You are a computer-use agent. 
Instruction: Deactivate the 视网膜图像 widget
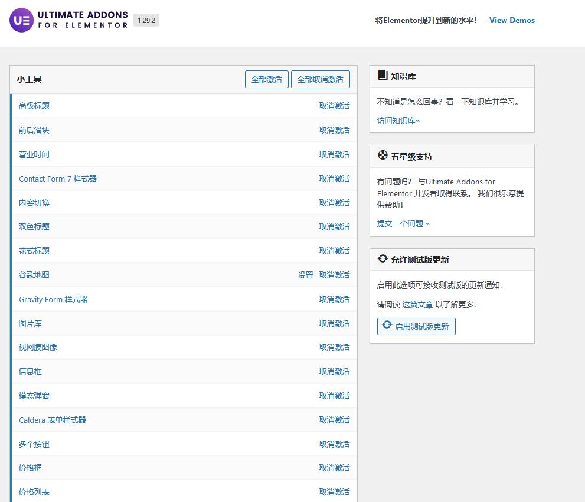tap(334, 347)
